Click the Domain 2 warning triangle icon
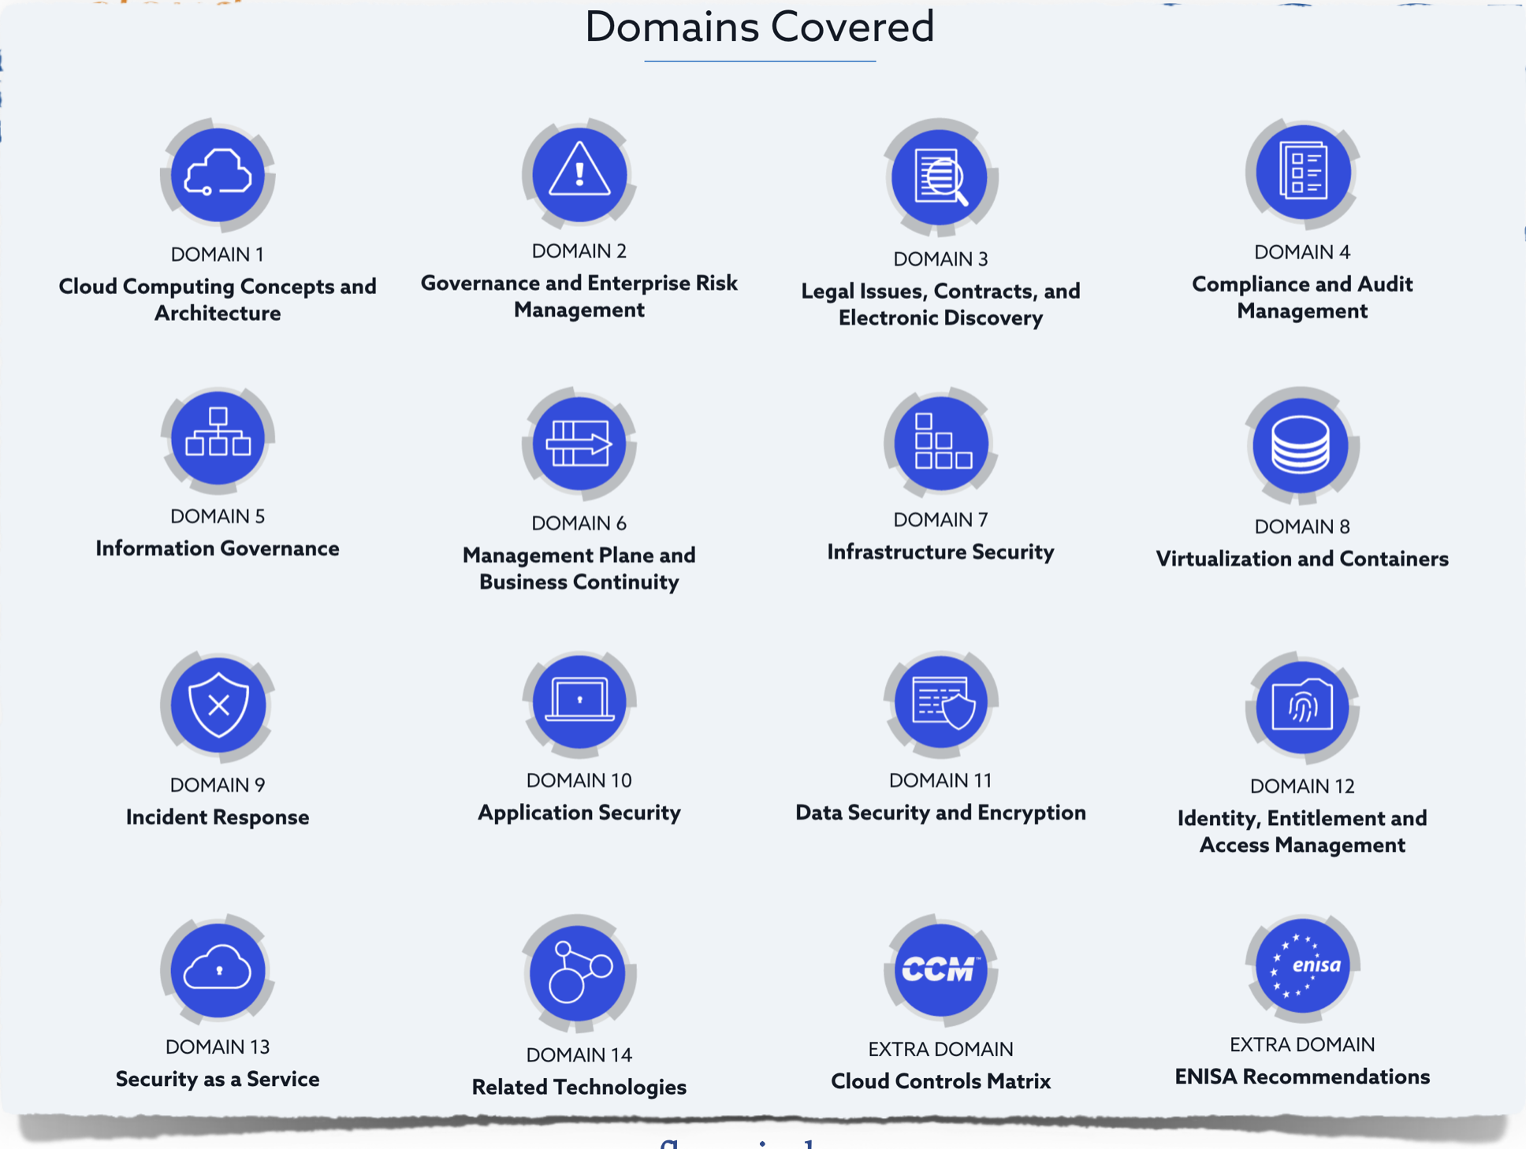 [x=579, y=174]
